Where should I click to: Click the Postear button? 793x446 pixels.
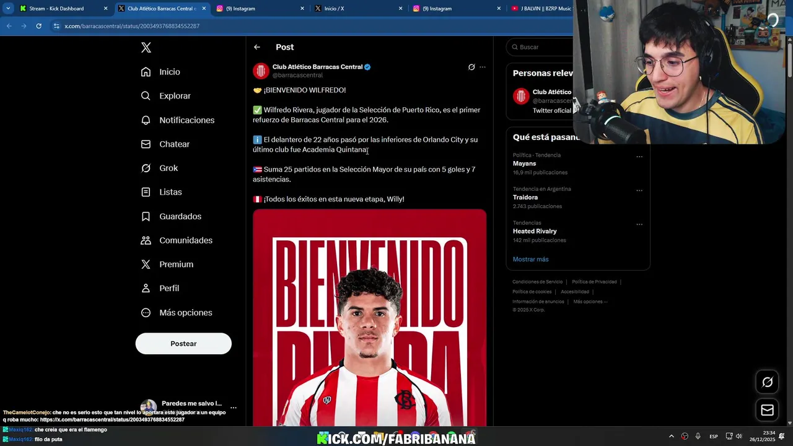pos(183,344)
